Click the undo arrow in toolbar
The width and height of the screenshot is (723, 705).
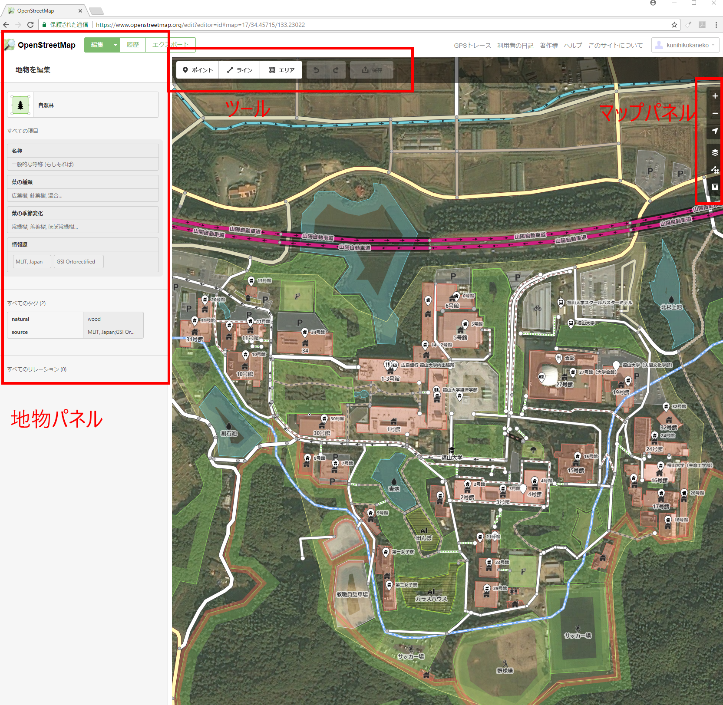point(317,70)
